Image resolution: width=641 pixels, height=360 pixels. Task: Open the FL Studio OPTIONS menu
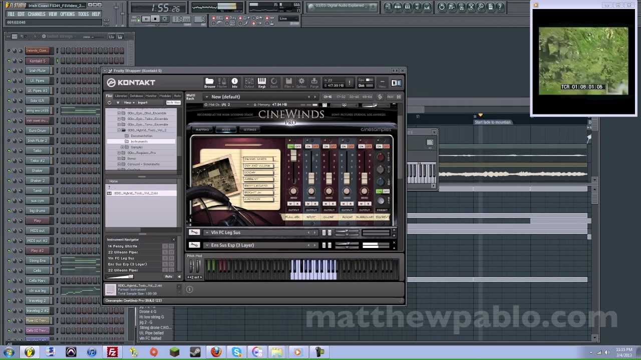click(x=68, y=14)
